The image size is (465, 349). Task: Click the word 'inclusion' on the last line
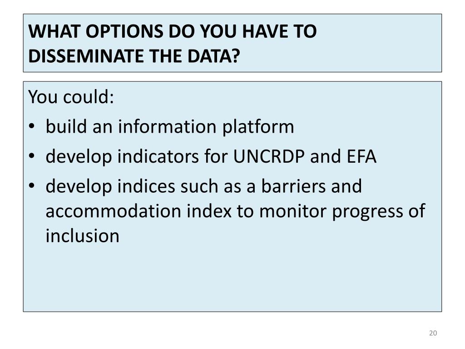(83, 236)
